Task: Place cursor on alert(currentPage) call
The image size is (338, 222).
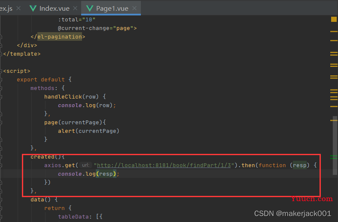Action: pyautogui.click(x=88, y=131)
